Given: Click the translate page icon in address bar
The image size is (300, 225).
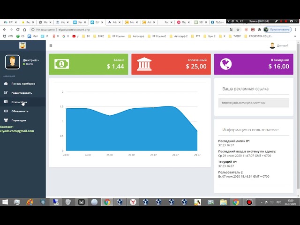Looking at the screenshot, I should [231, 30].
